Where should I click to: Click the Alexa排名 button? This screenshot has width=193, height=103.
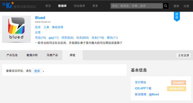(179, 83)
